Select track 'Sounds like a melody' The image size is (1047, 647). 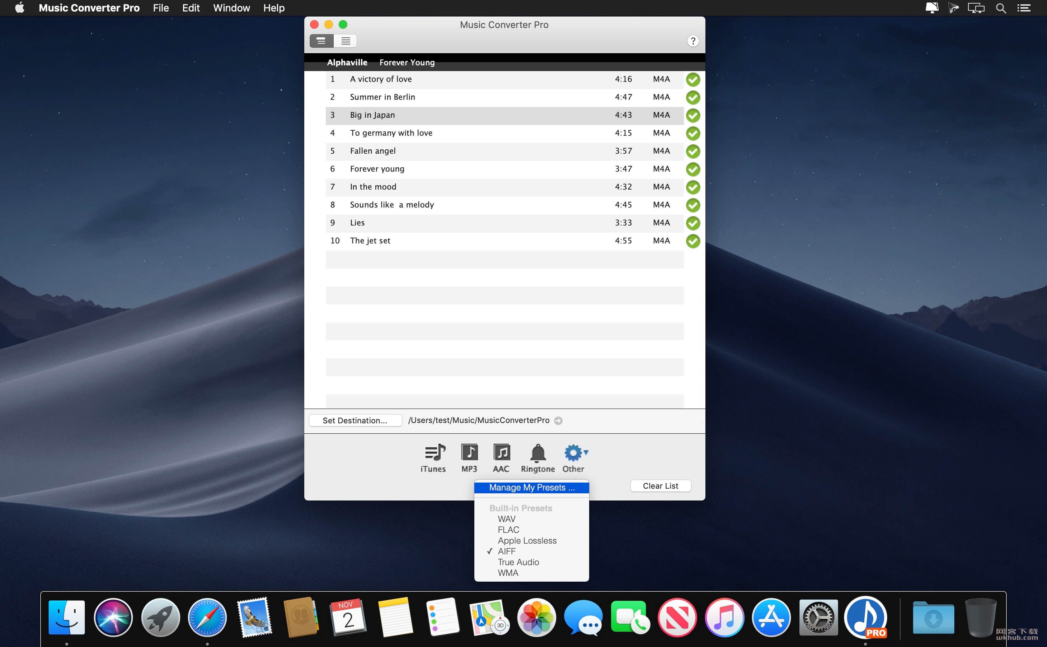click(x=504, y=205)
